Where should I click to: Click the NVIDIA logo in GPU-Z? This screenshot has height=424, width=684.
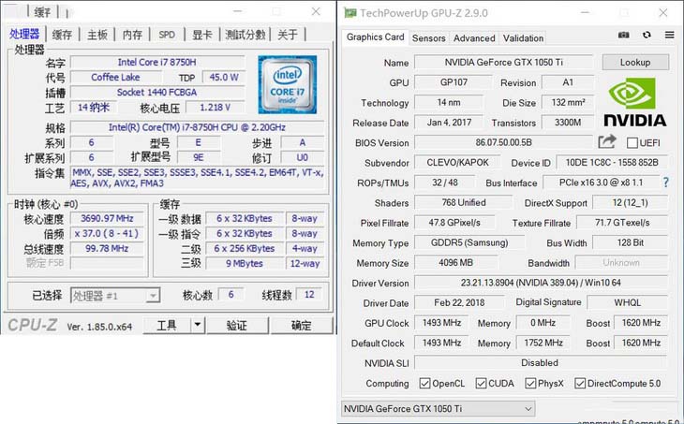point(635,102)
